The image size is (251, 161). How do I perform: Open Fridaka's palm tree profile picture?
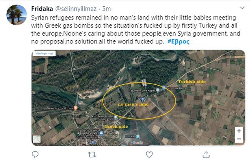tap(16, 15)
